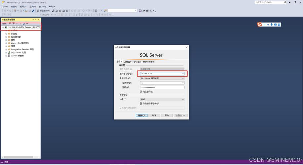
Task: Open the 身份验证 authentication dropdown
Action: click(x=183, y=78)
